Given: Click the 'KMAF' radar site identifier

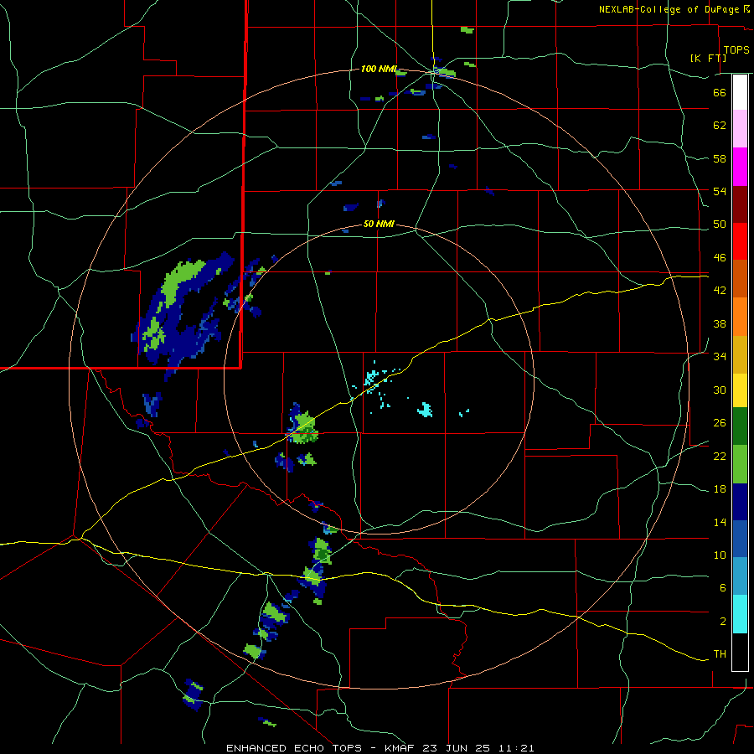Looking at the screenshot, I should (401, 748).
